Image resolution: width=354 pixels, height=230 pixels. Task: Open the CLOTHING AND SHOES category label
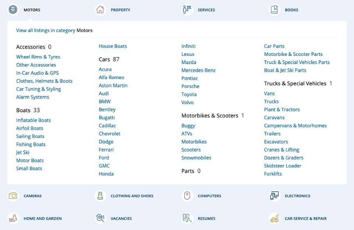point(132,196)
